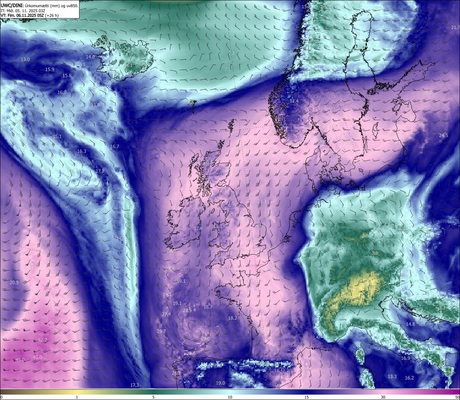
Task: Click the 12.4 value over Norway
Action: coord(294,101)
